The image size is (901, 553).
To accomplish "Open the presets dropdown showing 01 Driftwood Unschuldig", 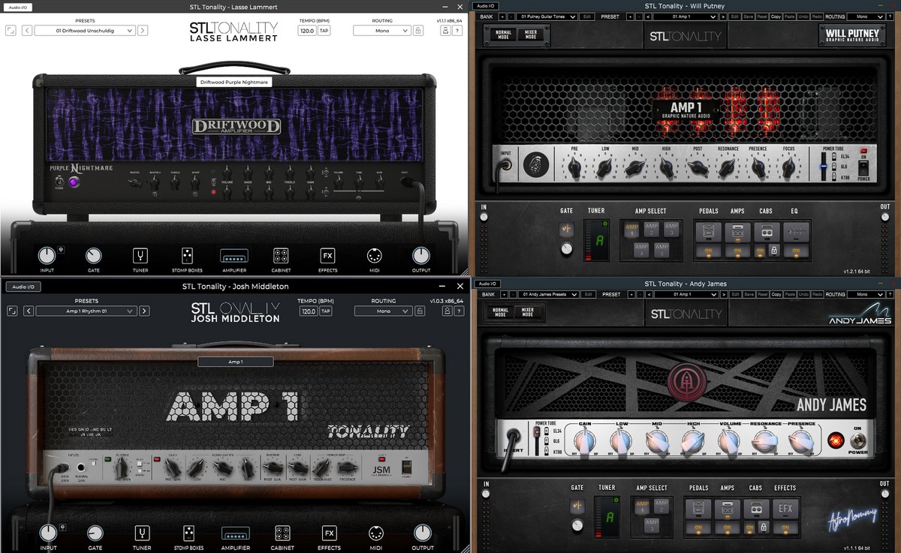I will (x=85, y=31).
